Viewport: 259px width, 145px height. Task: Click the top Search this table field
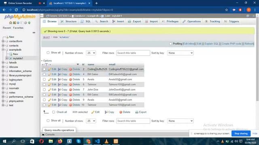(133, 53)
